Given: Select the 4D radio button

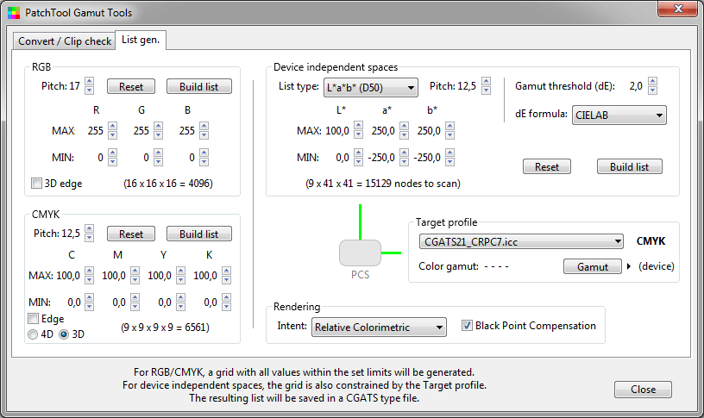Looking at the screenshot, I should point(34,334).
